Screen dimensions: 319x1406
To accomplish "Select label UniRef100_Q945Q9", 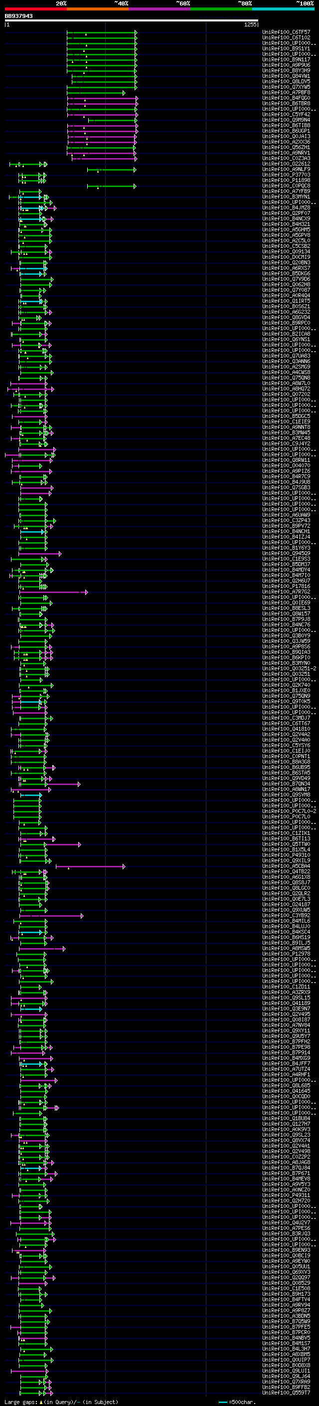I will point(286,554).
